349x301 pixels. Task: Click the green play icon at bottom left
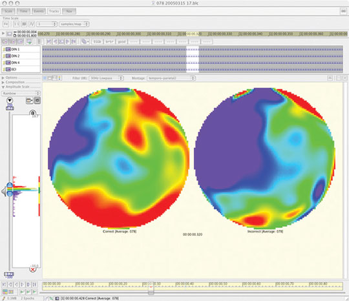pyautogui.click(x=22, y=292)
